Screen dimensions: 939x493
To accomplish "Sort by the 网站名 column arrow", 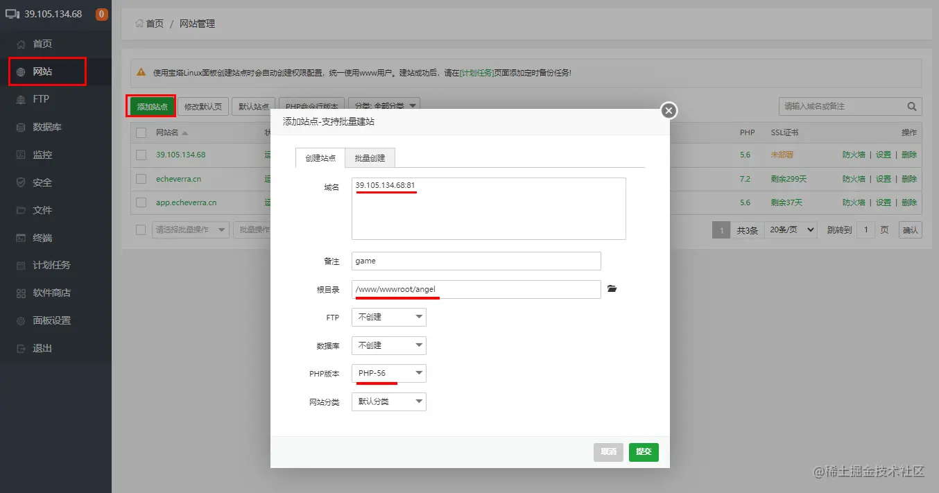I will 185,133.
